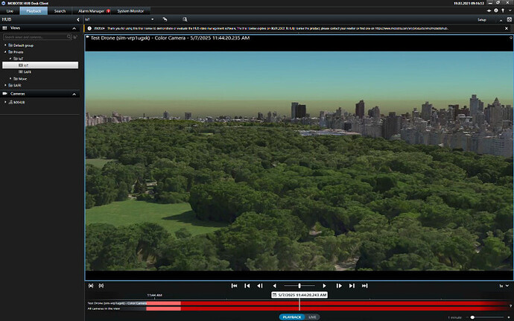Set start time selection icon

coord(91,286)
